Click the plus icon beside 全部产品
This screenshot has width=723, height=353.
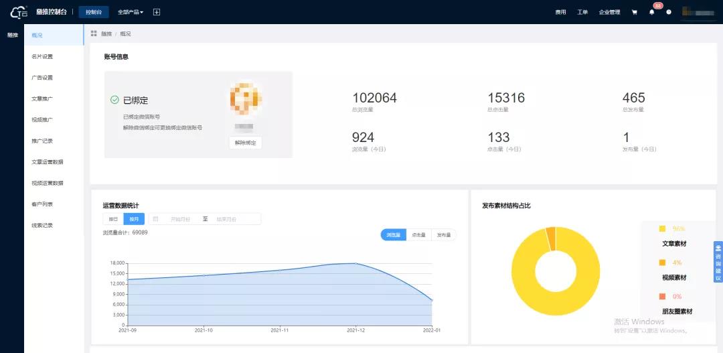coord(157,12)
